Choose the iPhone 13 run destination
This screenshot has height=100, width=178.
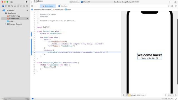click(x=85, y=2)
